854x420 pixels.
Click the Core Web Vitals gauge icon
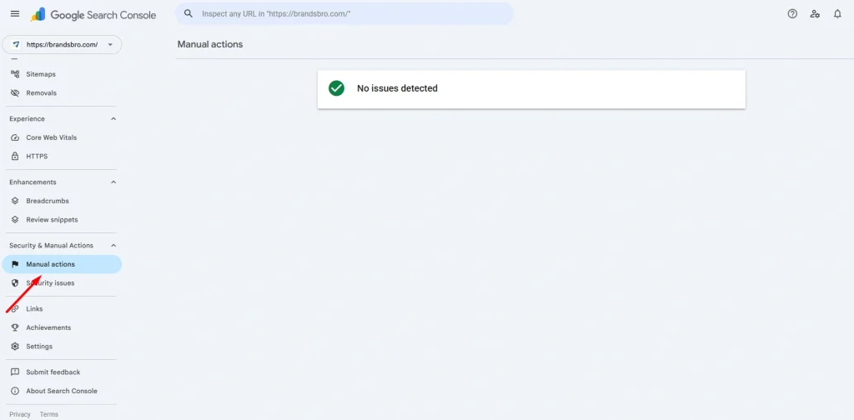[15, 137]
